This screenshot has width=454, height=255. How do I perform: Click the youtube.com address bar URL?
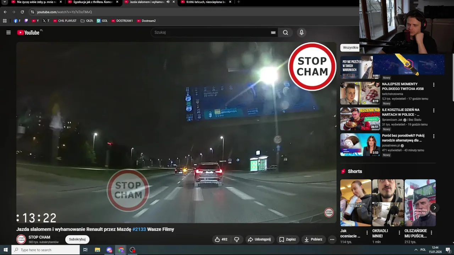[x=65, y=12]
